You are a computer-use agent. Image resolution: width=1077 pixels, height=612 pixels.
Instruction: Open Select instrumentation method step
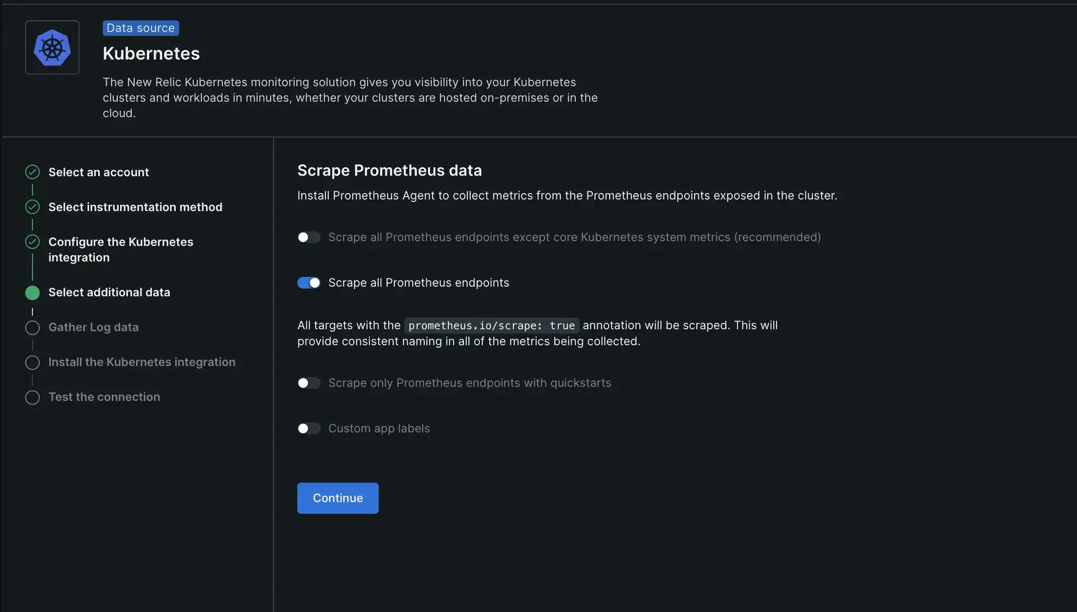click(x=135, y=207)
